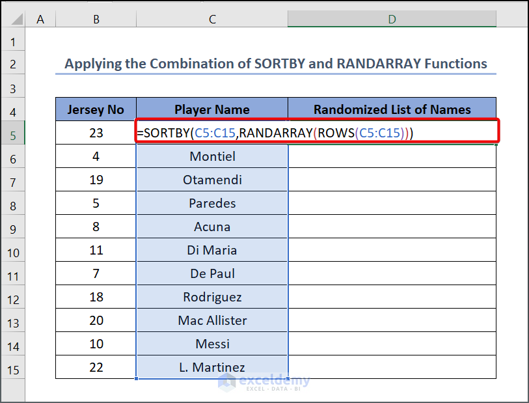Click jersey number cell '23'
Viewport: 529px width, 403px height.
96,133
